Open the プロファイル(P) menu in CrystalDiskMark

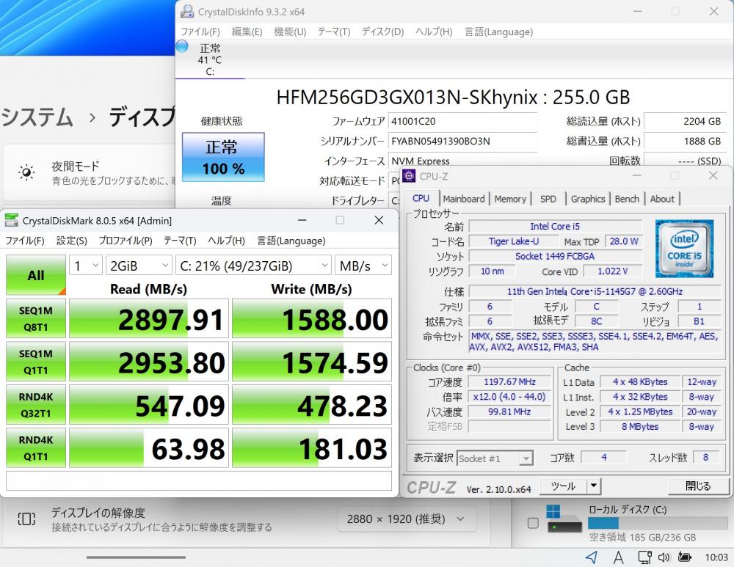coord(126,241)
